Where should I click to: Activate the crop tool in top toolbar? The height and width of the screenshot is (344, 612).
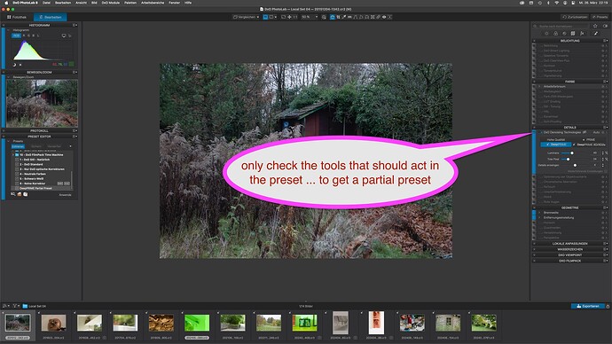pyautogui.click(x=338, y=17)
